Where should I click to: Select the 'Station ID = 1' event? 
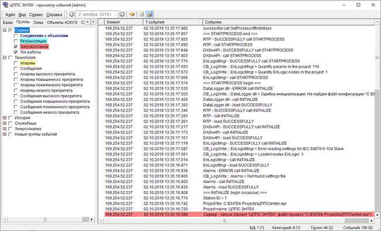(239, 198)
